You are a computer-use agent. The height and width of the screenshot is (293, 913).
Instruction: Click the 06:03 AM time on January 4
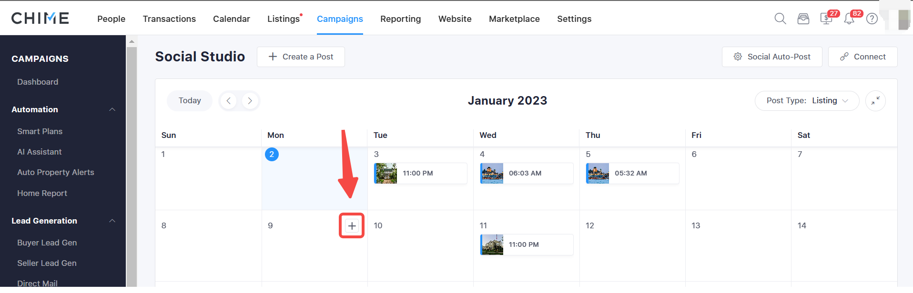(525, 173)
